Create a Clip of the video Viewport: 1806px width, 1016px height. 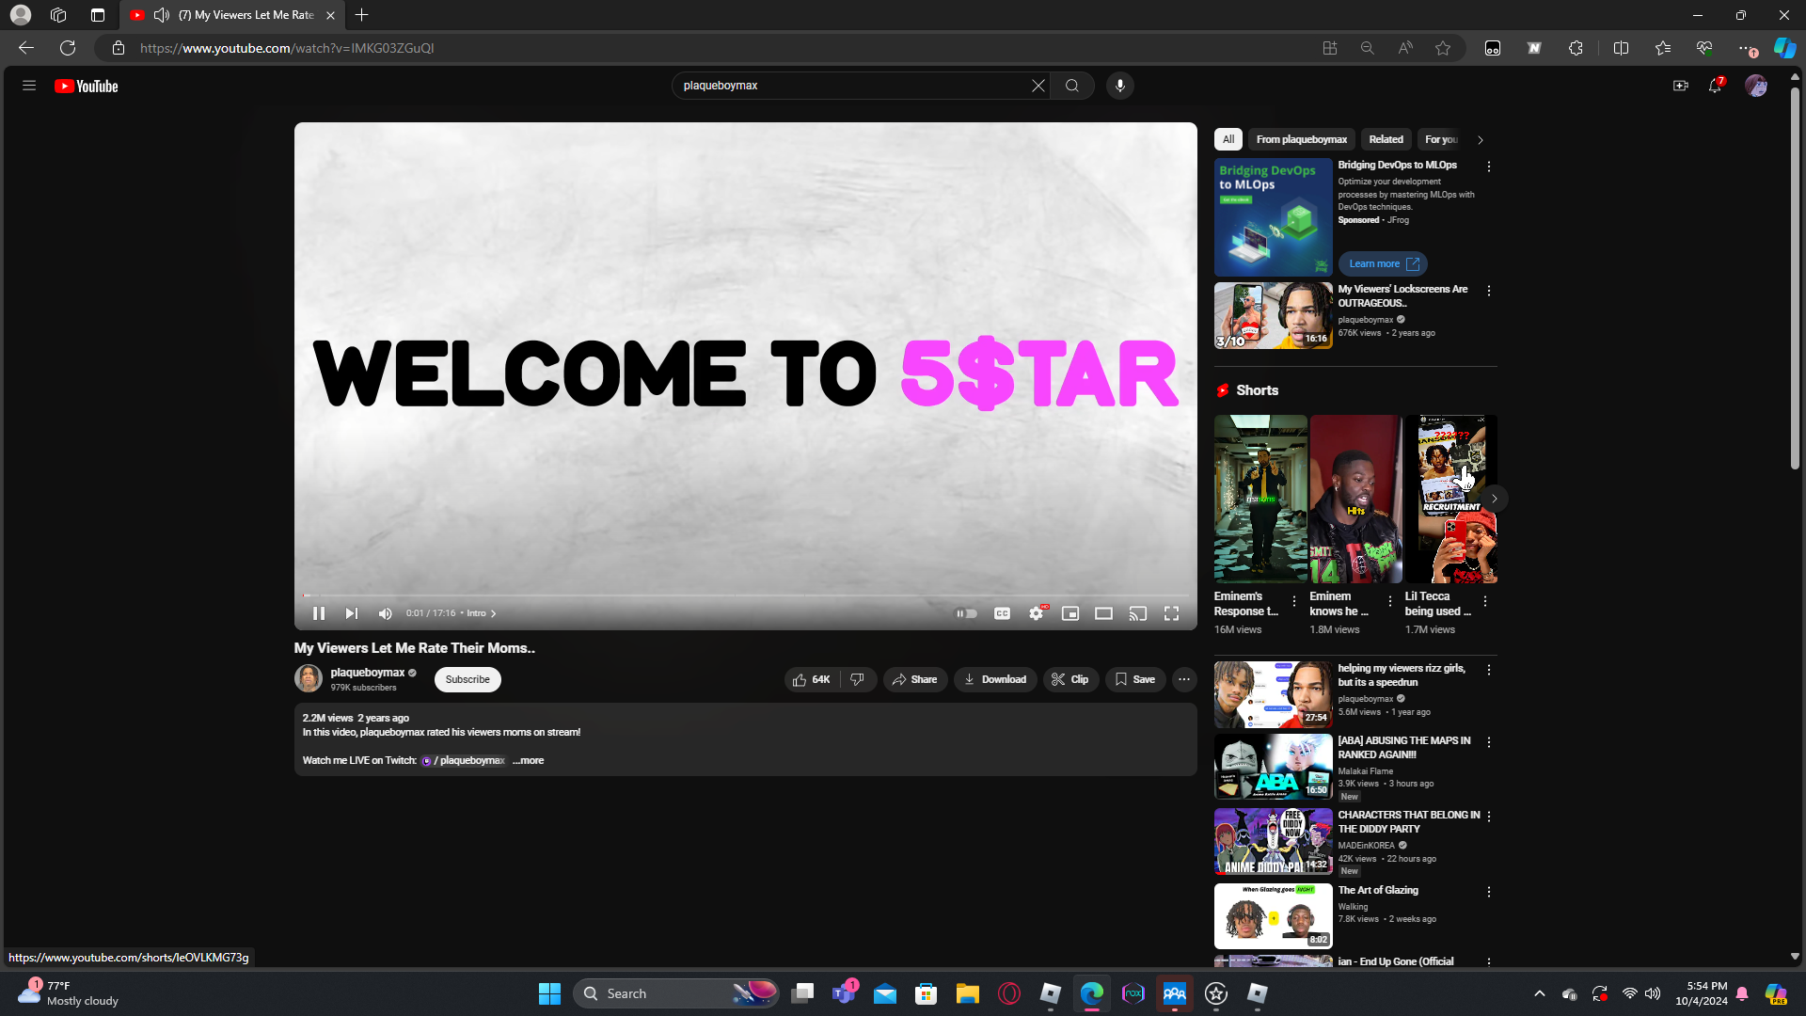tap(1070, 679)
